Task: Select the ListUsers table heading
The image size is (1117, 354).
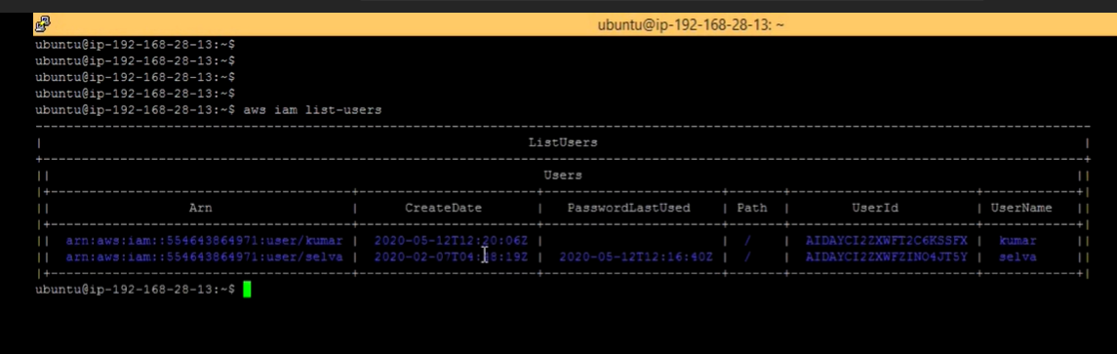Action: point(563,142)
